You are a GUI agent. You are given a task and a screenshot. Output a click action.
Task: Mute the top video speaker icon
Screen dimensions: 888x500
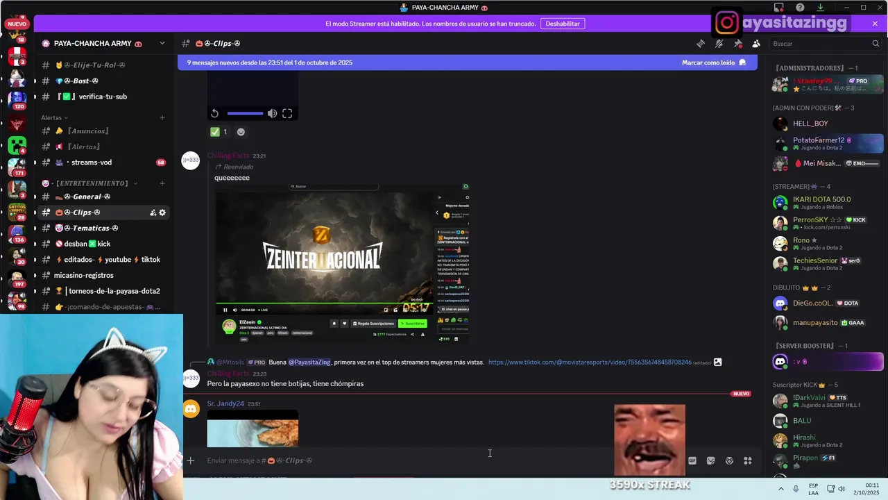272,113
